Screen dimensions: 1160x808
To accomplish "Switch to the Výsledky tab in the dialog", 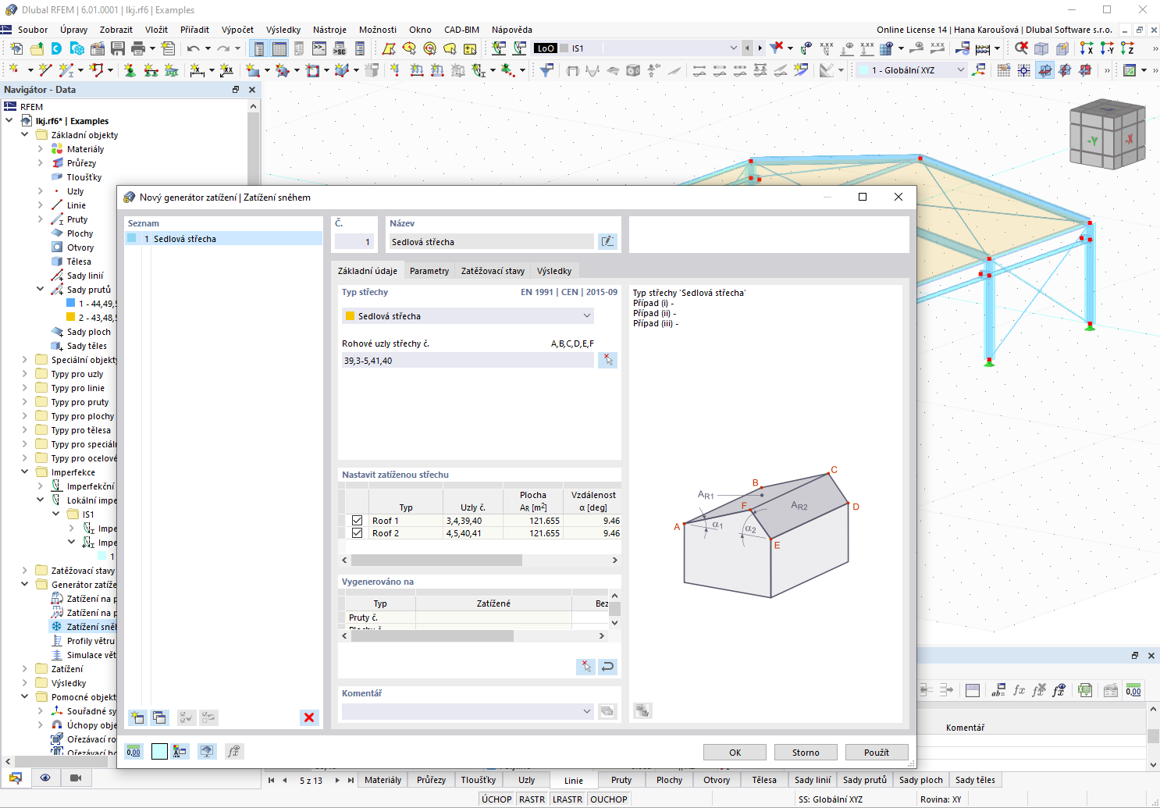I will tap(554, 271).
